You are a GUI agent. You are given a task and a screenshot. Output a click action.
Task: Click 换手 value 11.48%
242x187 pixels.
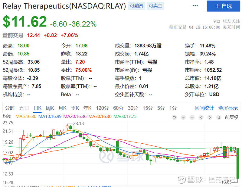coord(208,46)
